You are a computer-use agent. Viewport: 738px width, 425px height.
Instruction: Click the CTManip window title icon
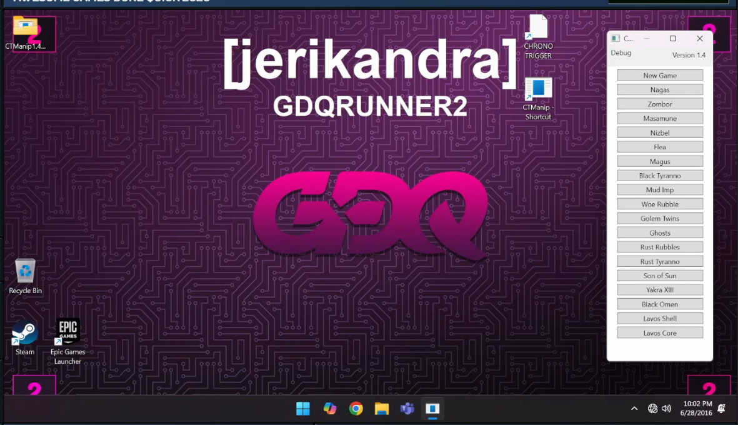[x=616, y=38]
